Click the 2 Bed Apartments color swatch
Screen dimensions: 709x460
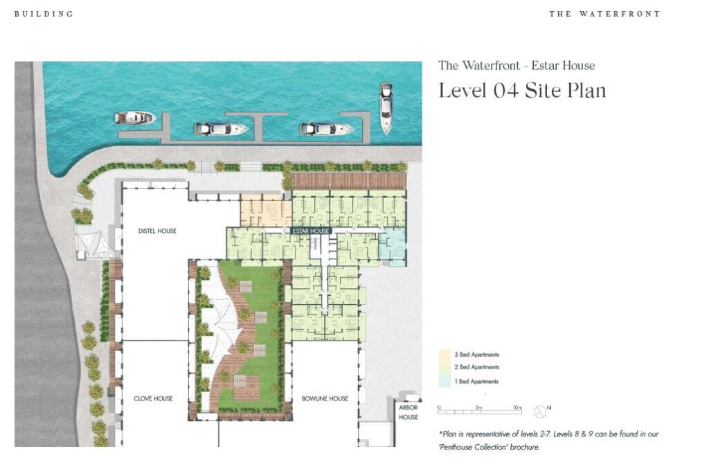(x=445, y=368)
